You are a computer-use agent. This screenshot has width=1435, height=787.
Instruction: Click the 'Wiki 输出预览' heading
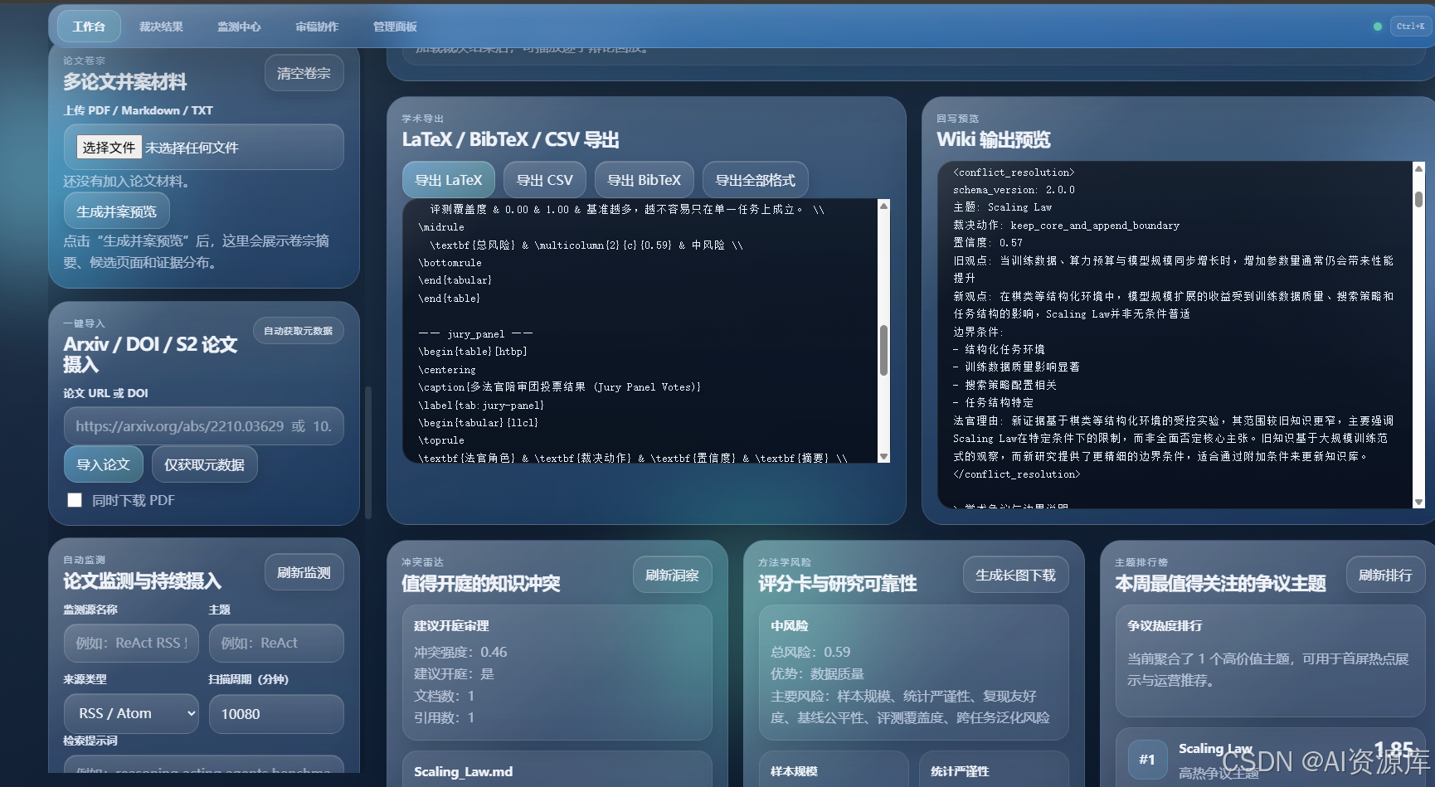coord(993,139)
